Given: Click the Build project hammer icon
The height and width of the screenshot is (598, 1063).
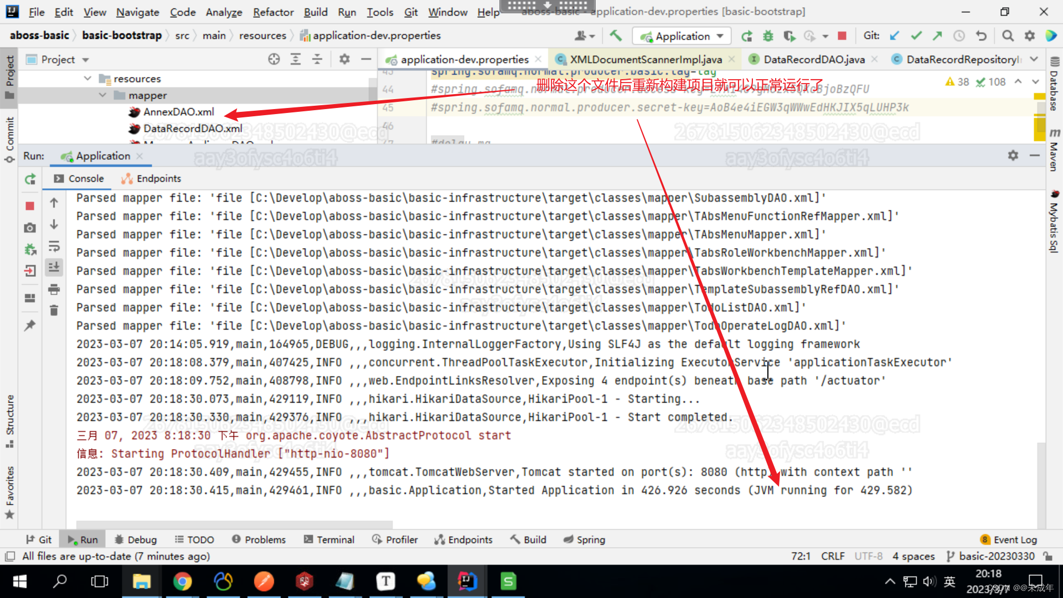Looking at the screenshot, I should point(615,36).
